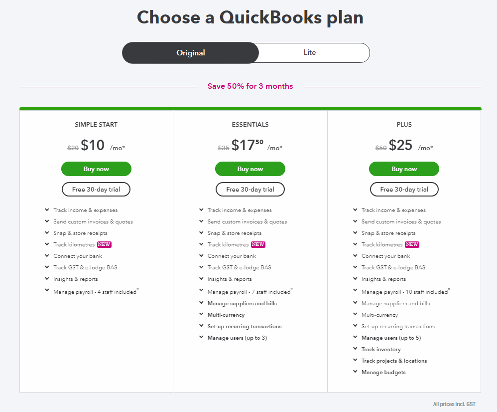Expand Manage users (up to 3) chevron

[x=201, y=337]
